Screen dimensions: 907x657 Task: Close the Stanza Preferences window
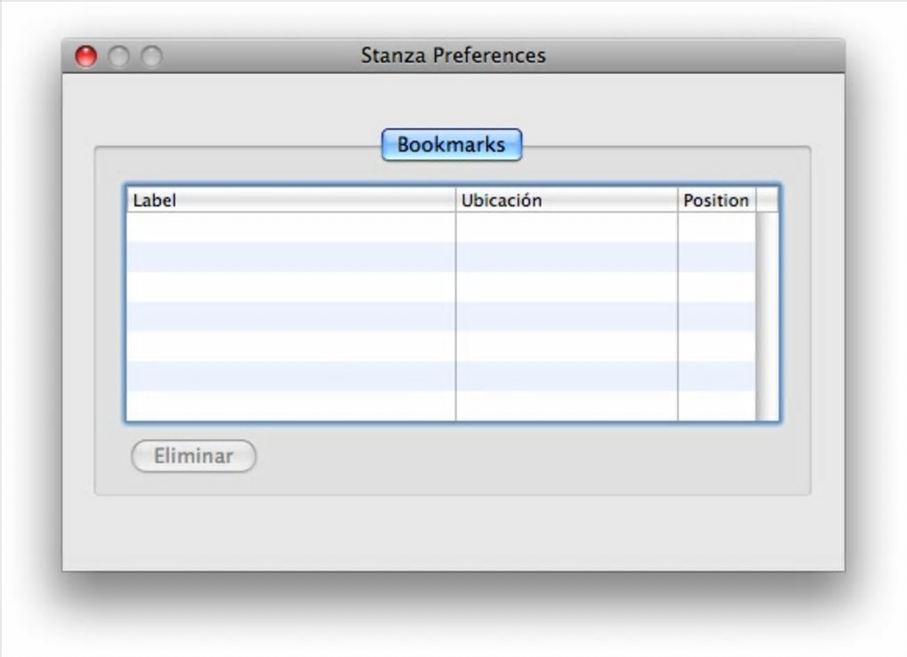point(85,56)
